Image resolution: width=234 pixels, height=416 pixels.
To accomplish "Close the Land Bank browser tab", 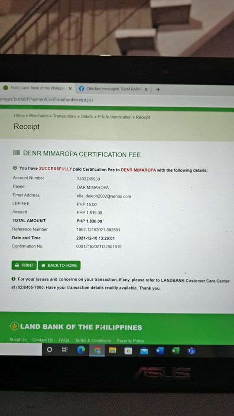I will [x=70, y=88].
